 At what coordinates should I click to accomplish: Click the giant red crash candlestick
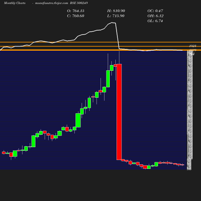pyautogui.click(x=119, y=112)
